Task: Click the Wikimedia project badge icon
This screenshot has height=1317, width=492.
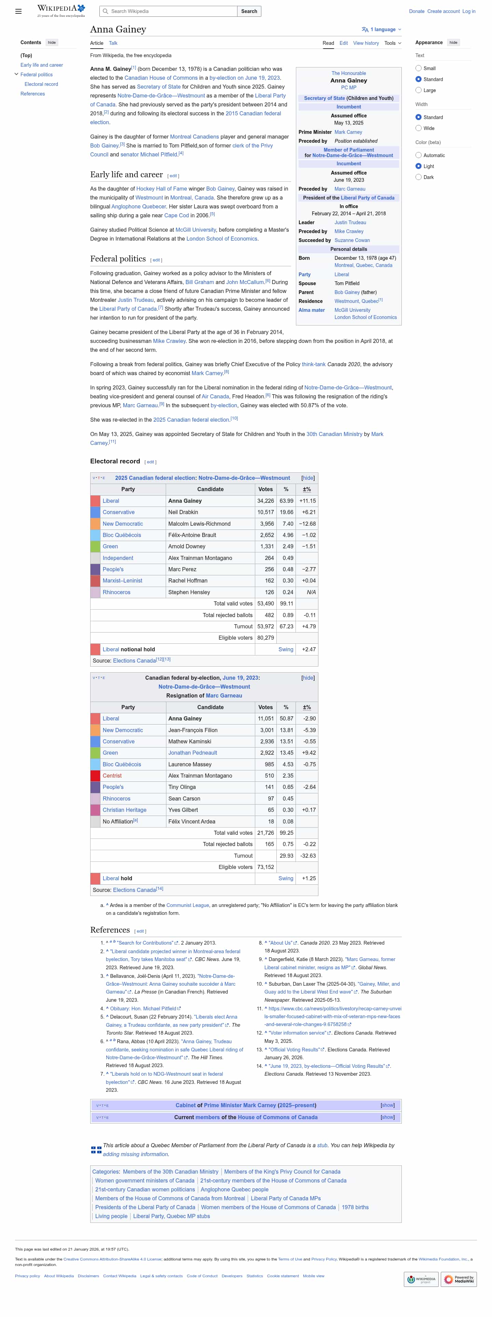Action: pos(421,1279)
